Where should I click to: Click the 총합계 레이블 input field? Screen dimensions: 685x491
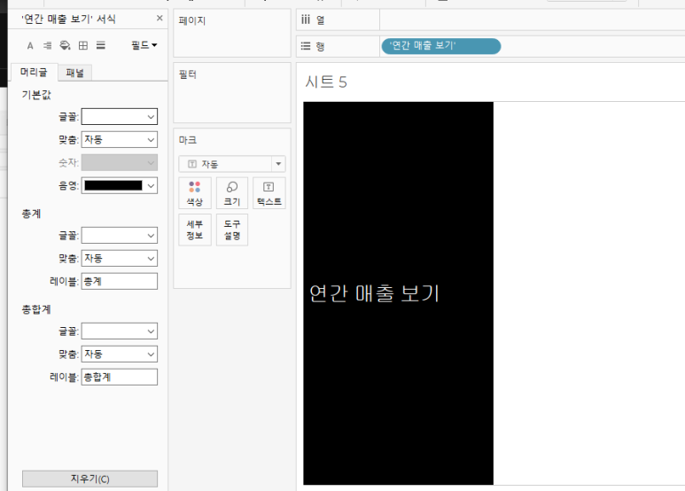click(120, 377)
